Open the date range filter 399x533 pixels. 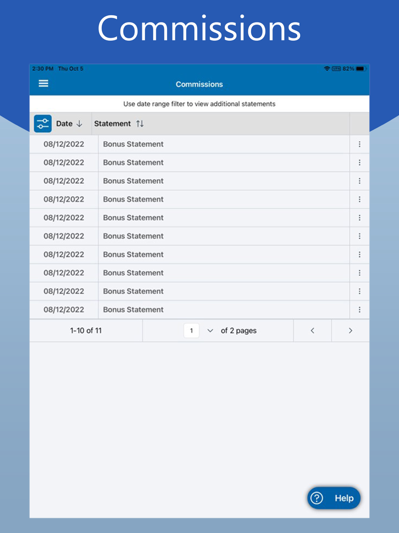[43, 123]
